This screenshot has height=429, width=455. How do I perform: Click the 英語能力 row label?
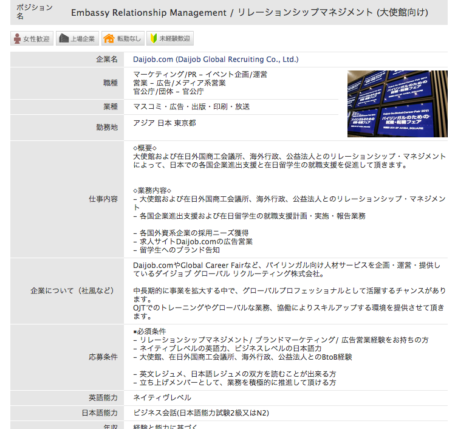point(103,397)
